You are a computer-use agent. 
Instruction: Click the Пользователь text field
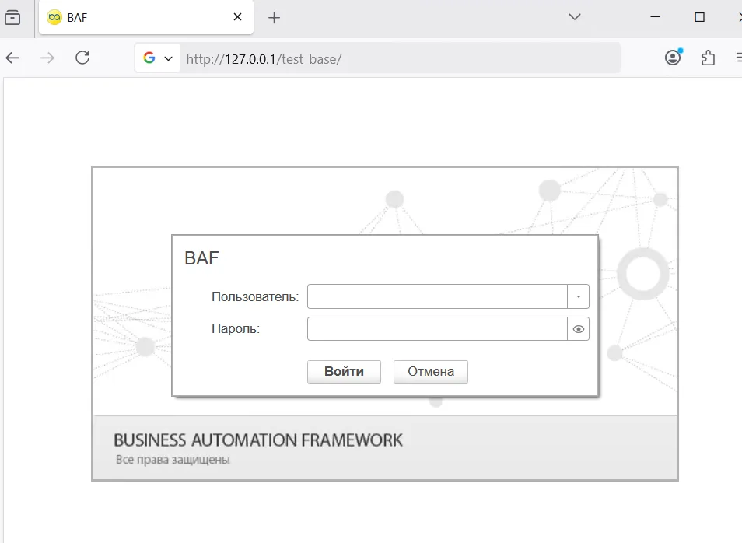pos(437,296)
